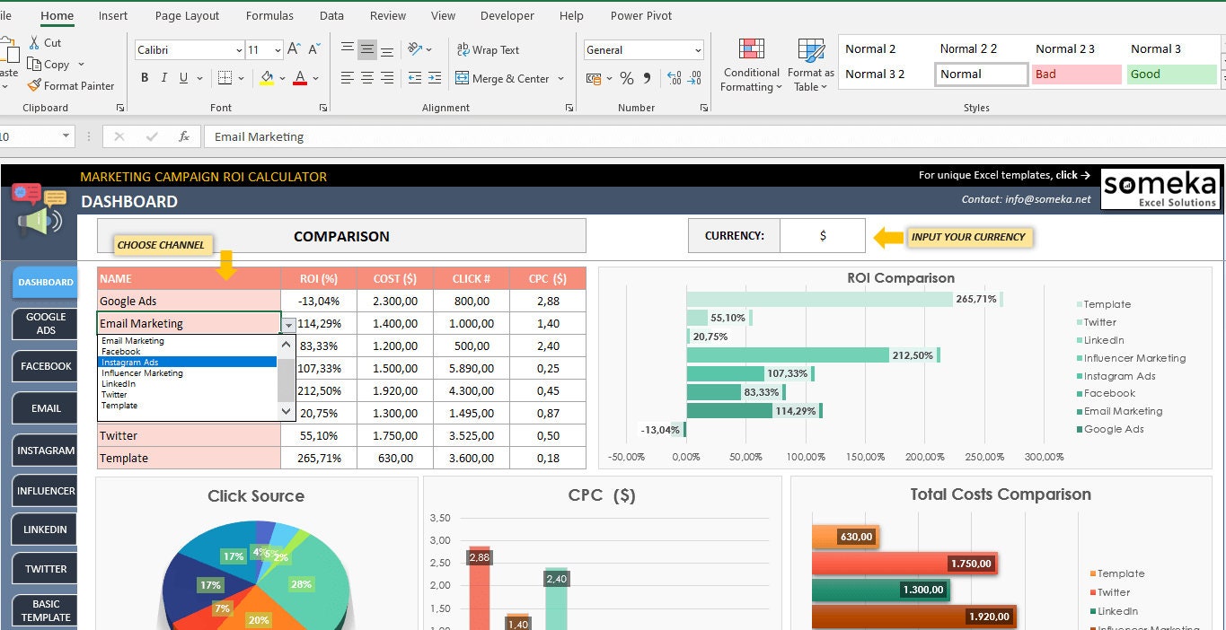
Task: Open the Power Pivot tab
Action: pos(640,15)
